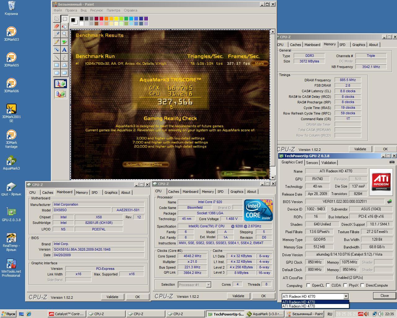Open the RealTemp desktop shortcut
397x318 pixels.
(x=11, y=242)
